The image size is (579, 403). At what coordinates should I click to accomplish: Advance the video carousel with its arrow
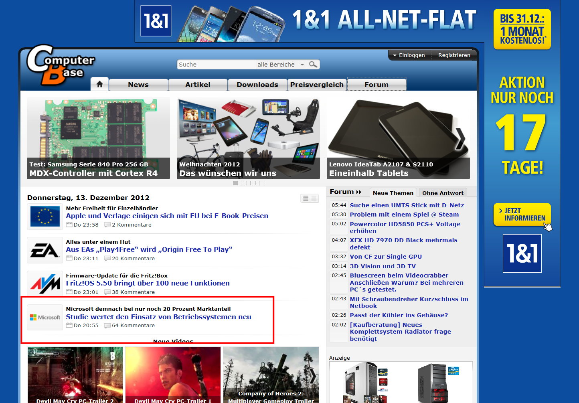[312, 376]
